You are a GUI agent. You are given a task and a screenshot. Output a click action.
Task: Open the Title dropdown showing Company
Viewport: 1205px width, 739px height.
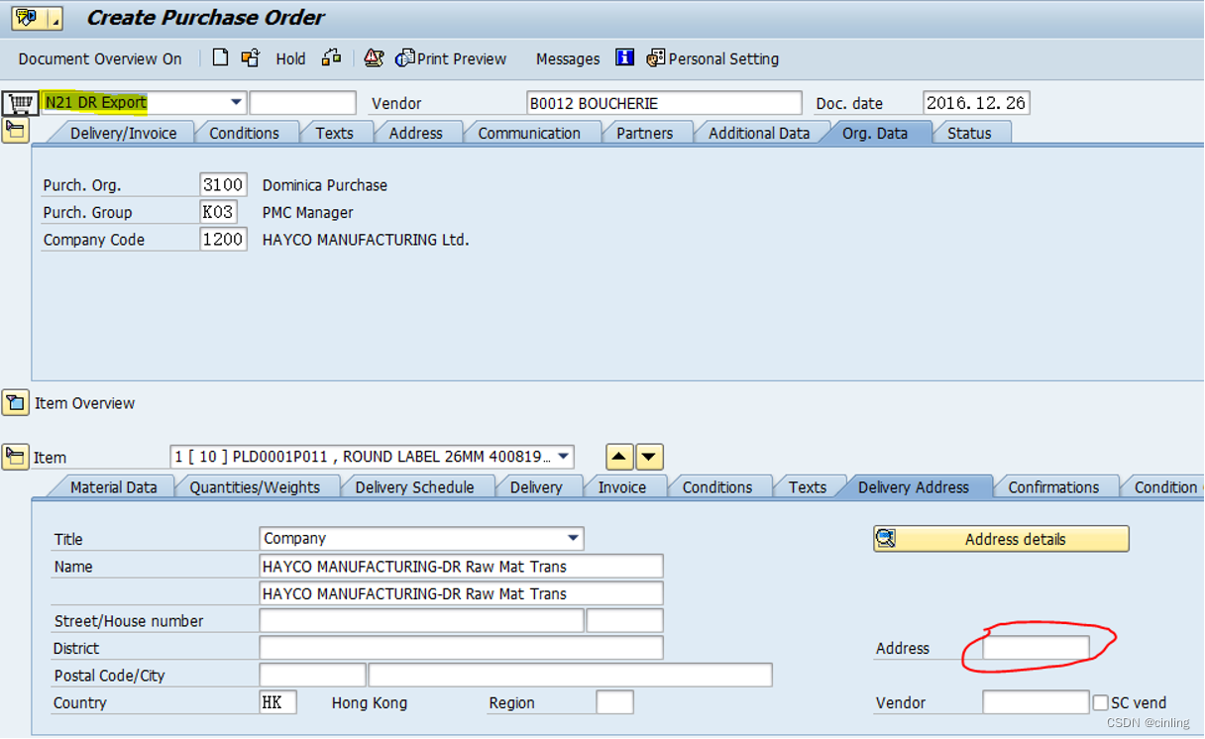click(574, 538)
